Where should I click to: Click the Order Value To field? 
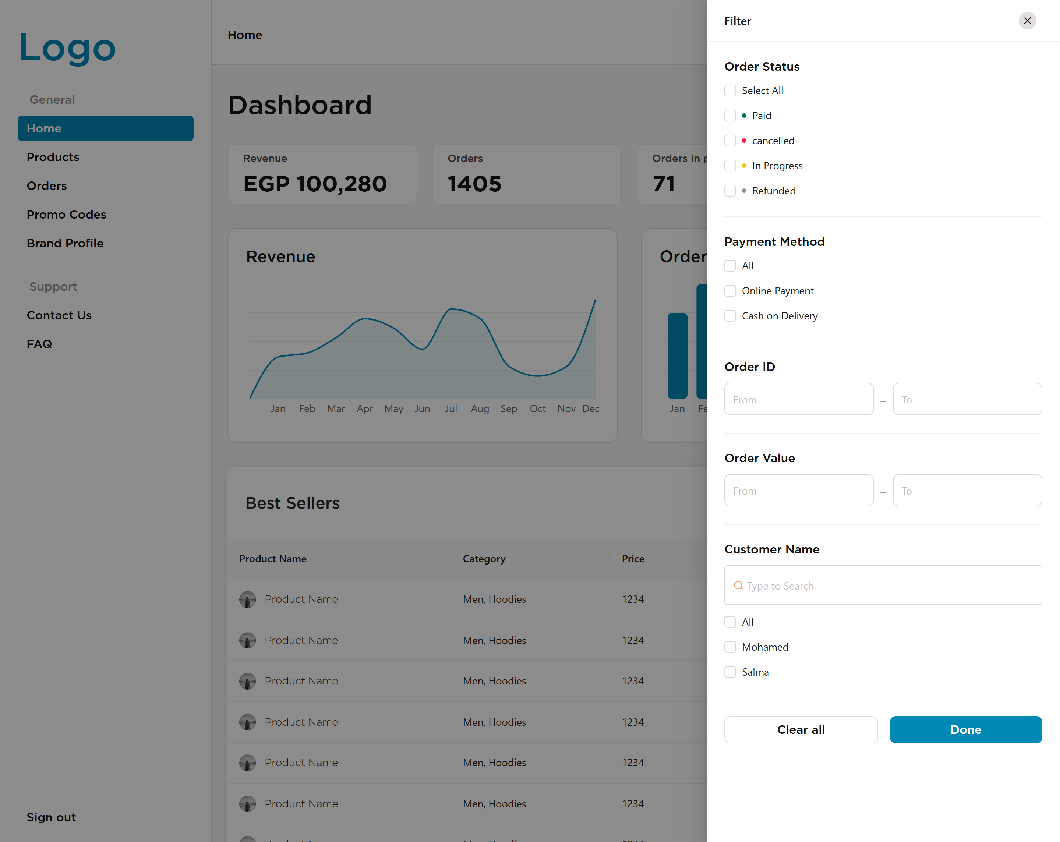point(967,490)
